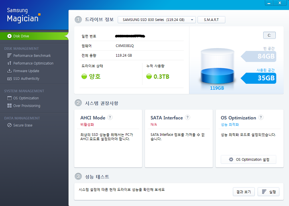The height and width of the screenshot is (206, 289).
Task: Click the AHCI Mode card title
Action: click(93, 118)
